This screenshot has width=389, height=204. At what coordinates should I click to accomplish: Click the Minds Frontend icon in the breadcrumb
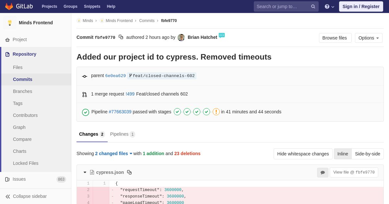coord(102,21)
